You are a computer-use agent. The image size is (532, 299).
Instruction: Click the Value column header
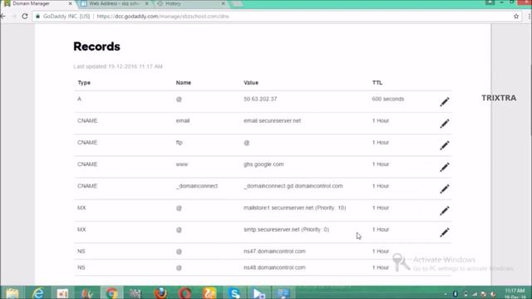coord(251,83)
